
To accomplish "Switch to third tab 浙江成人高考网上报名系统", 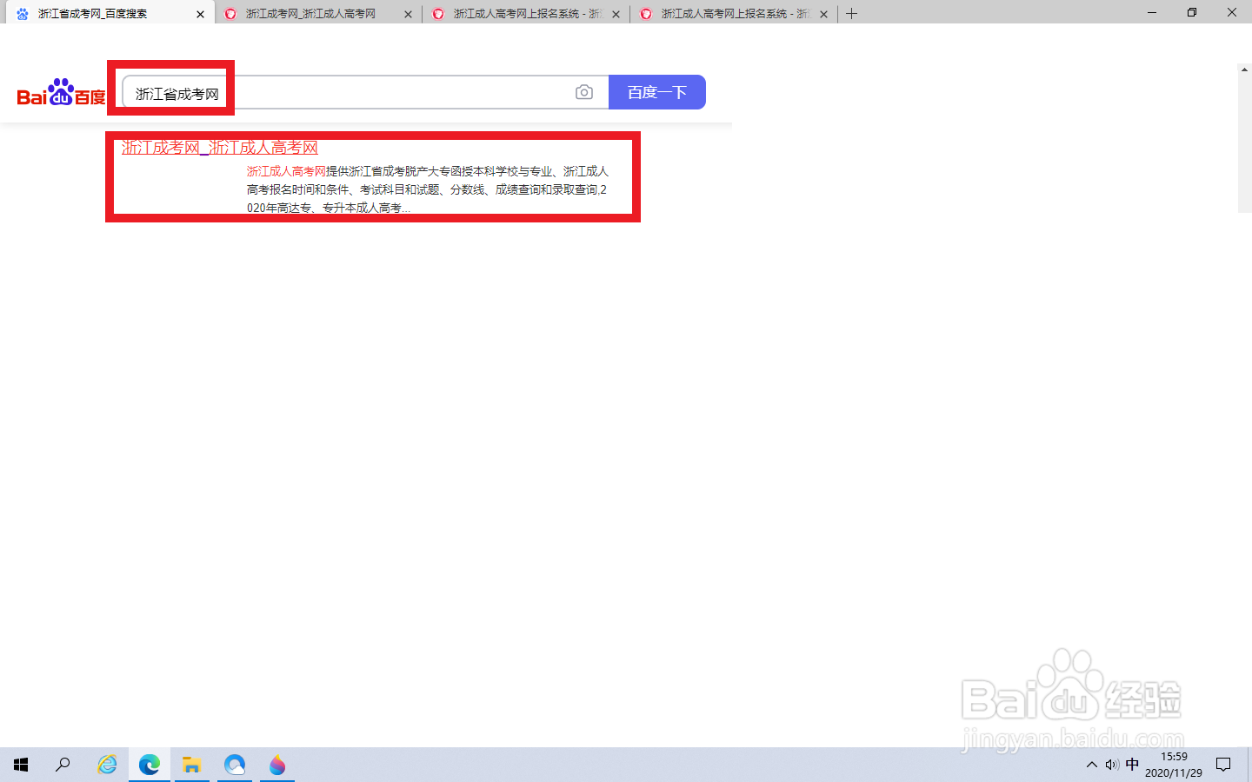I will tap(527, 14).
